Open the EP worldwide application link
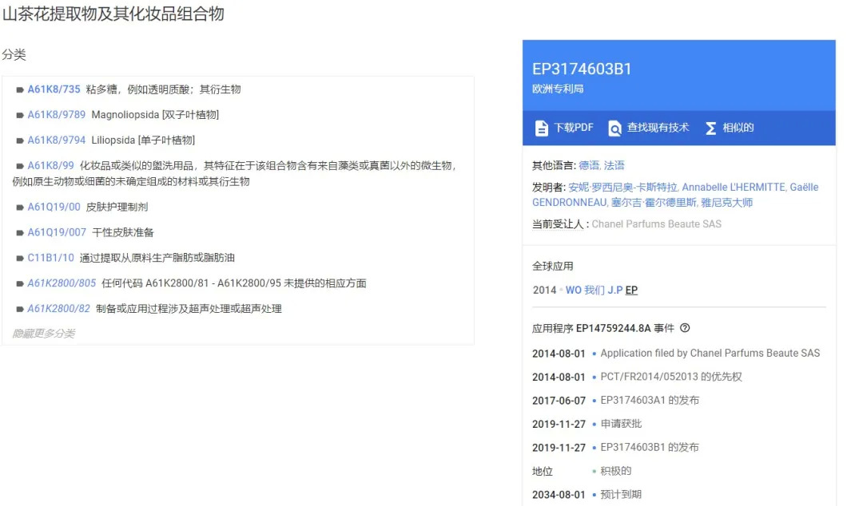 [631, 290]
